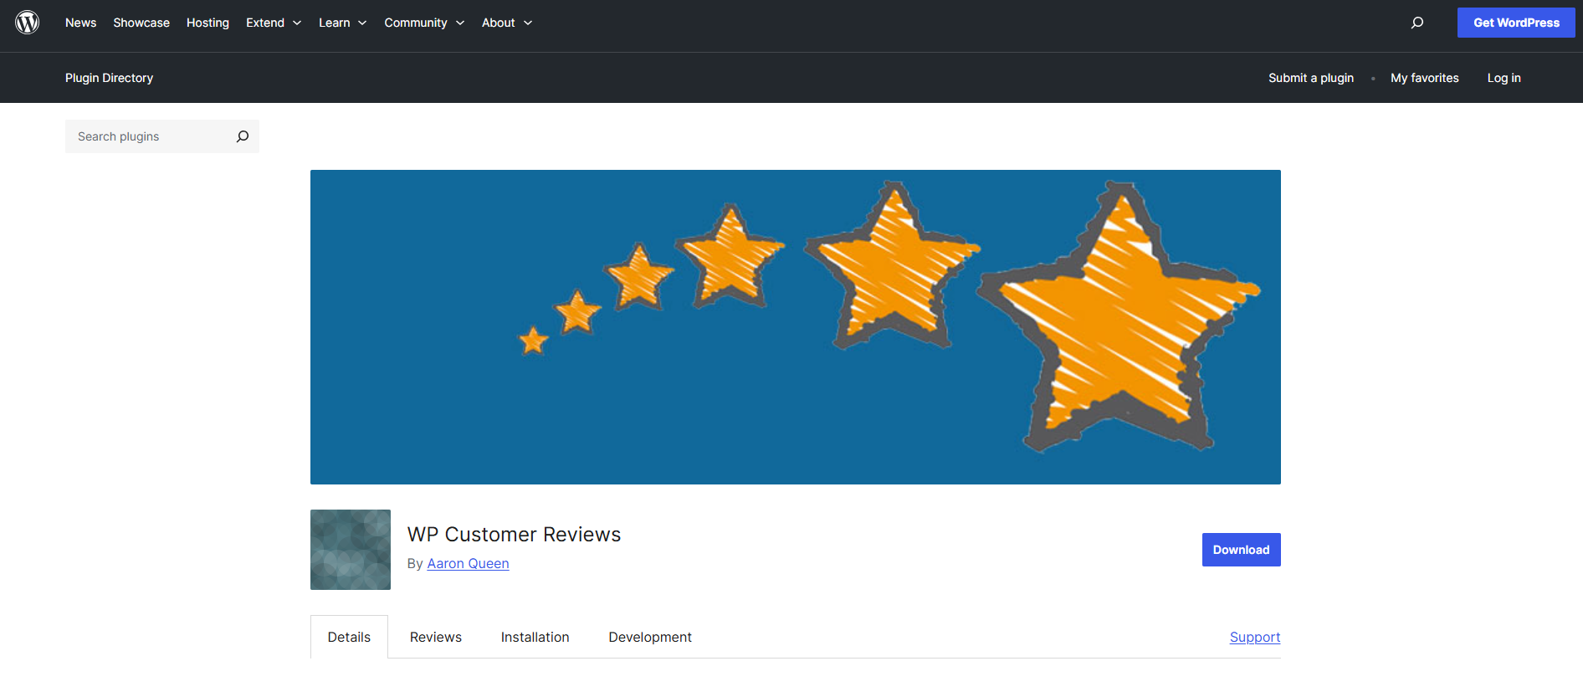Viewport: 1583px width, 697px height.
Task: Select the Installation tab
Action: tap(535, 637)
